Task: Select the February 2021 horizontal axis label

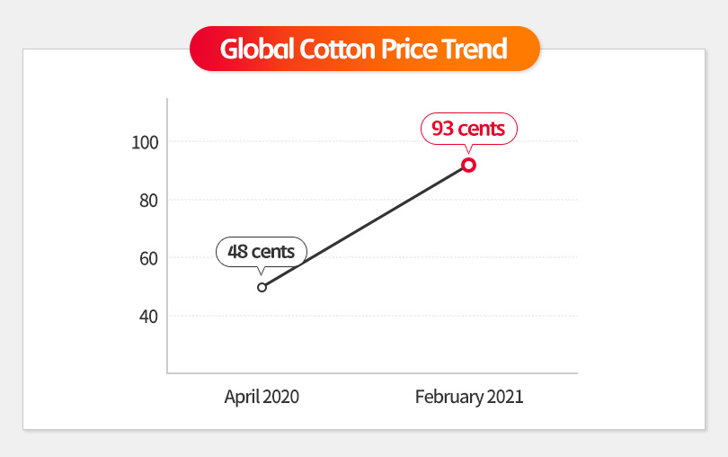Action: (469, 397)
